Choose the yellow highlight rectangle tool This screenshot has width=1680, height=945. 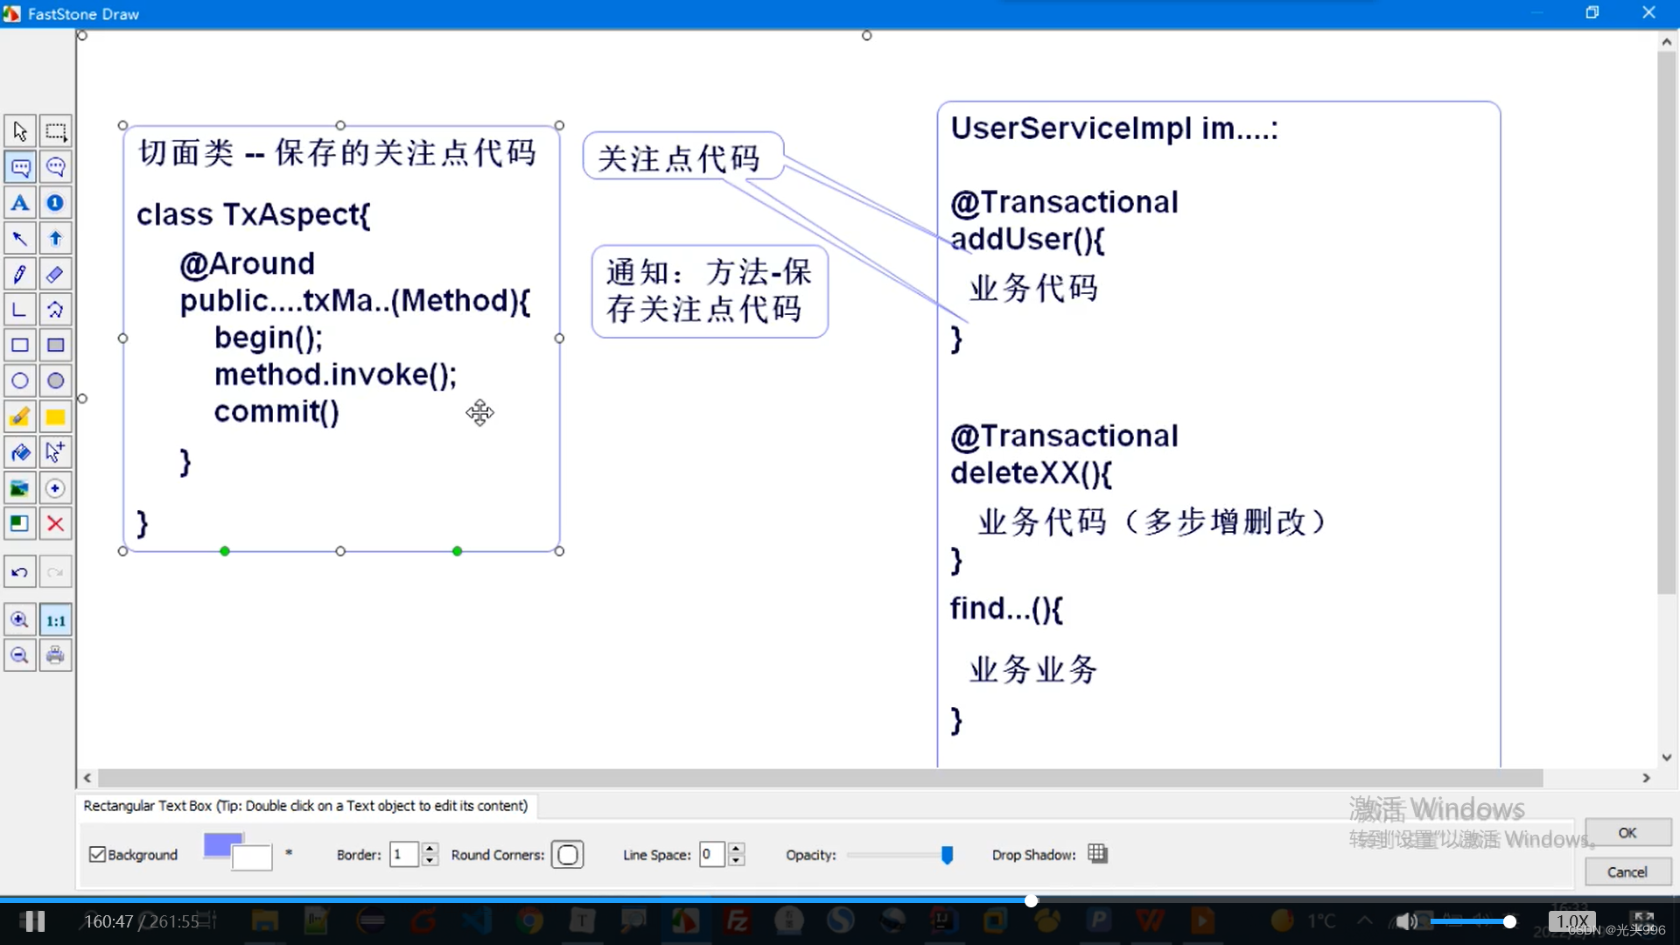pyautogui.click(x=55, y=416)
